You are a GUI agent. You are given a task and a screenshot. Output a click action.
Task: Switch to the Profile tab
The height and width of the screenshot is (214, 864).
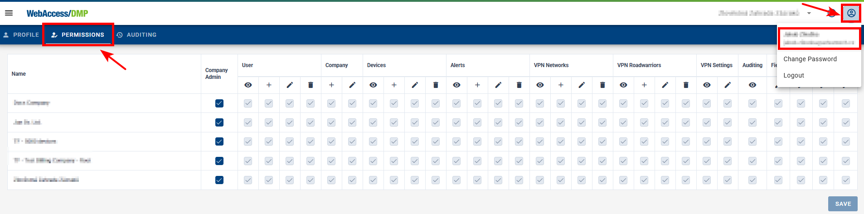(x=21, y=35)
